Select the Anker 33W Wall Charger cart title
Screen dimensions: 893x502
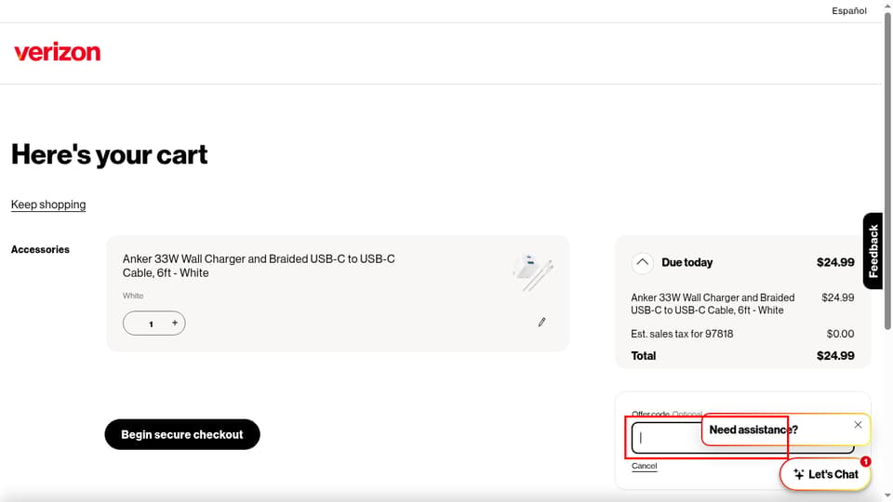pos(259,266)
